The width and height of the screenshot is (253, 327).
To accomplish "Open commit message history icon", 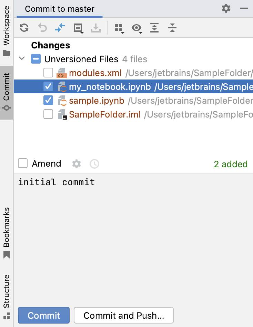I will (x=78, y=28).
